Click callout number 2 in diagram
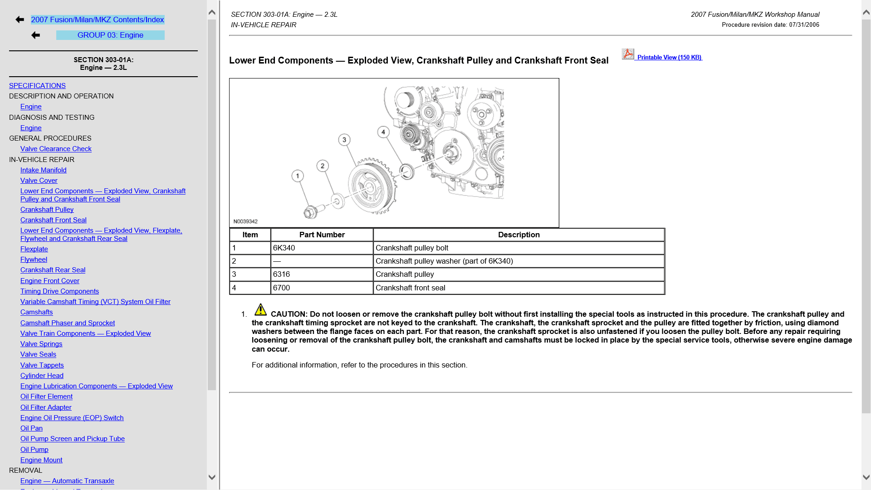 point(323,166)
